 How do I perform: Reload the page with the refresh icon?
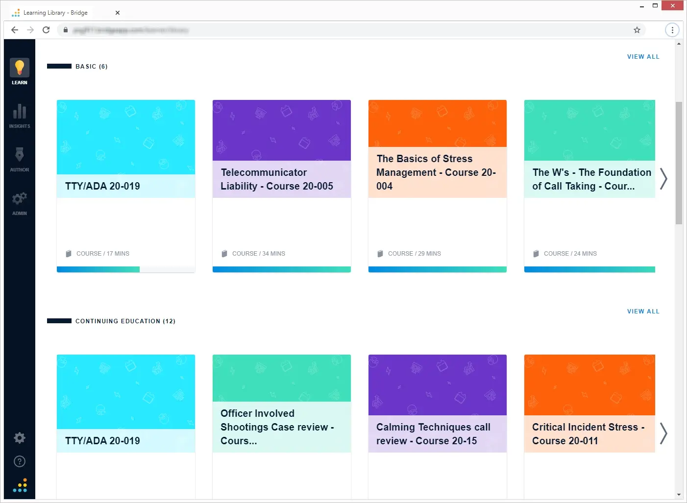[x=46, y=30]
